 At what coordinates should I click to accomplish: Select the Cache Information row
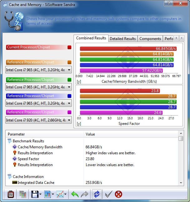point(92,176)
